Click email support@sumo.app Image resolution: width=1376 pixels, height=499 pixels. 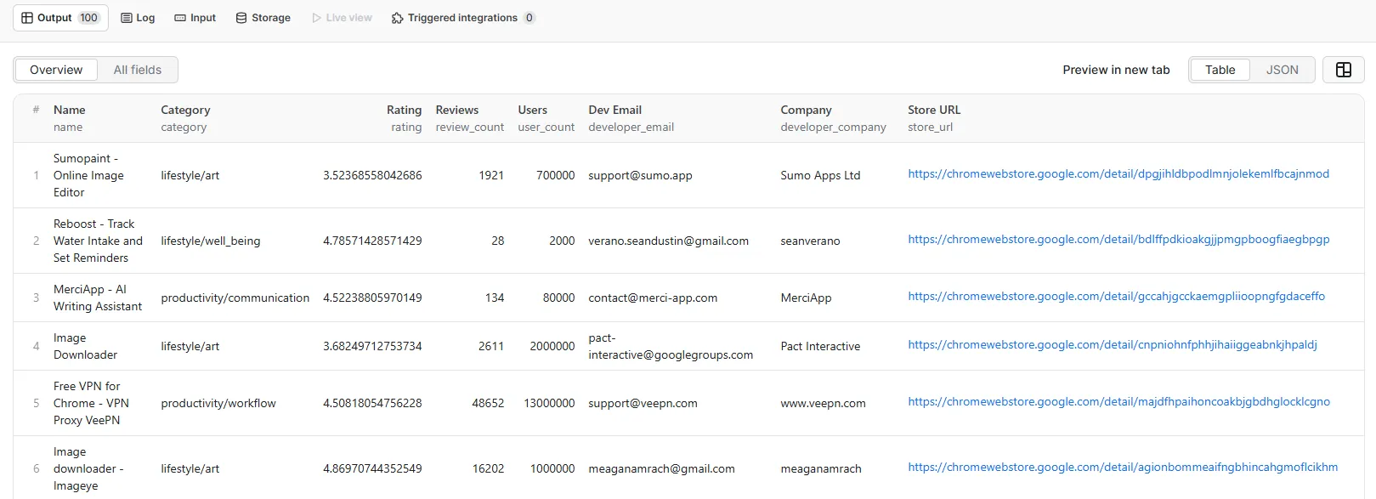pos(640,175)
